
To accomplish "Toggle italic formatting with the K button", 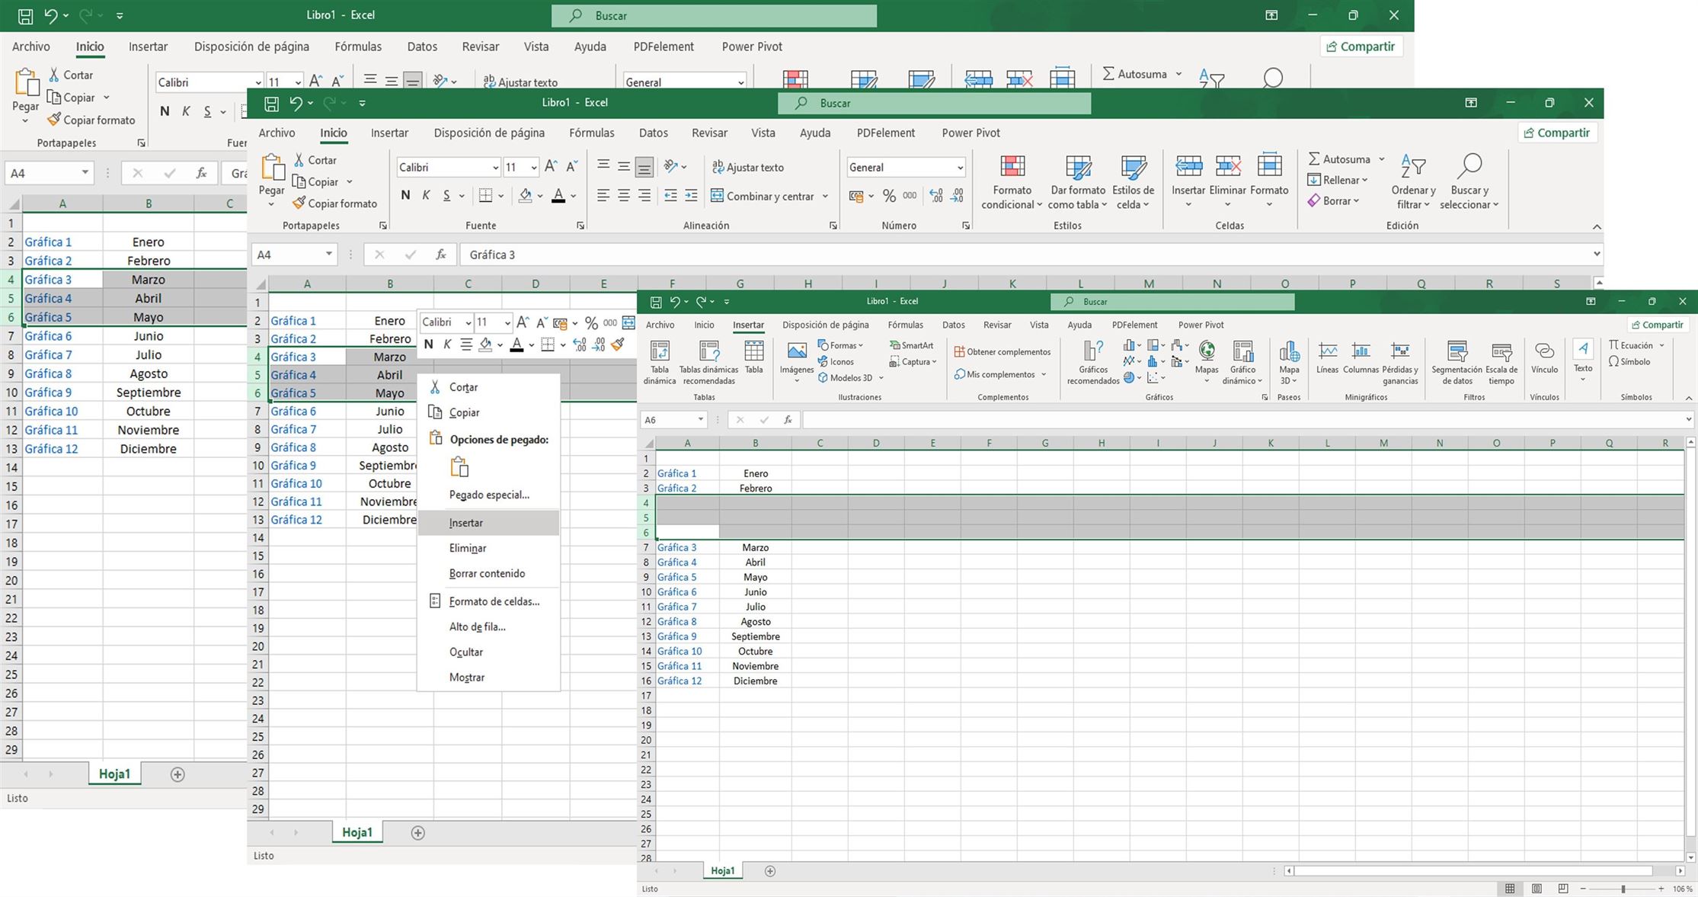I will [x=426, y=195].
